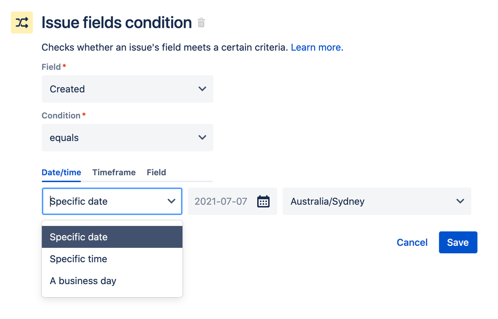This screenshot has width=498, height=319.
Task: Switch to the Field tab
Action: coord(156,173)
